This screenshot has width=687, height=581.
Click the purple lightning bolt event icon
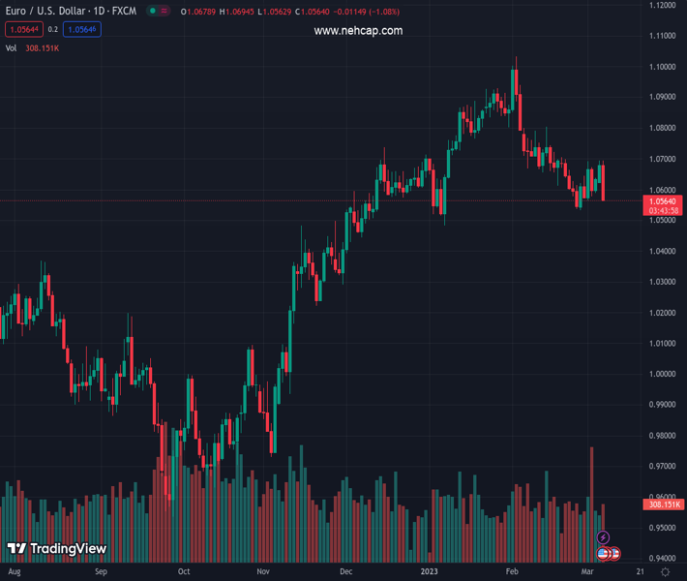[x=604, y=537]
